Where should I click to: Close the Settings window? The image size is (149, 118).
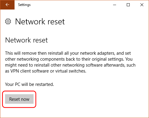pos(142,5)
